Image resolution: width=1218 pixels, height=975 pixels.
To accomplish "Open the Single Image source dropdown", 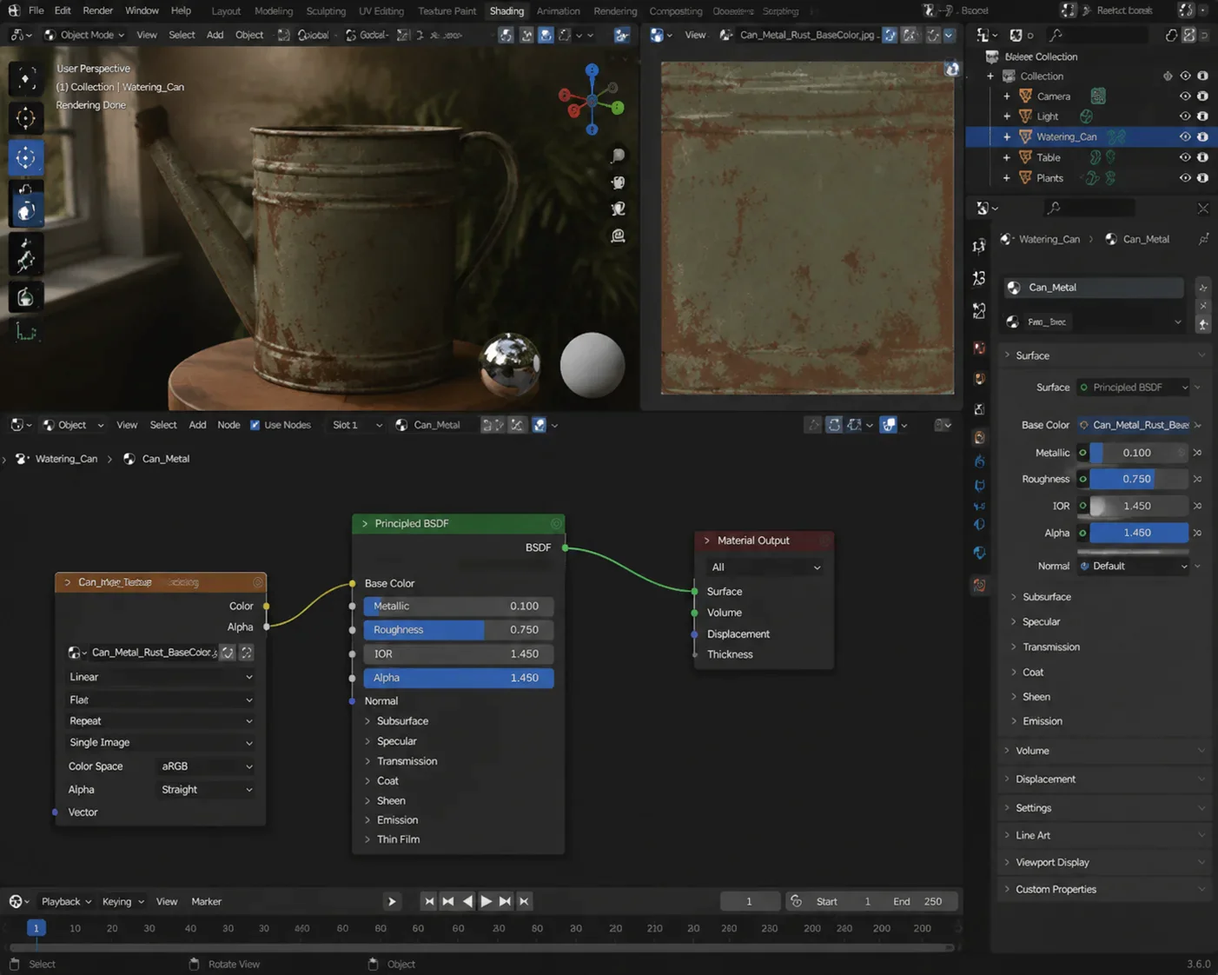I will click(x=161, y=743).
